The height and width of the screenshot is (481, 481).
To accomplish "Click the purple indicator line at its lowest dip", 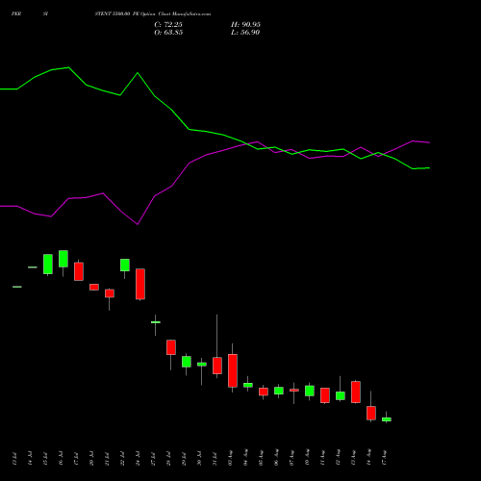I will pyautogui.click(x=138, y=224).
